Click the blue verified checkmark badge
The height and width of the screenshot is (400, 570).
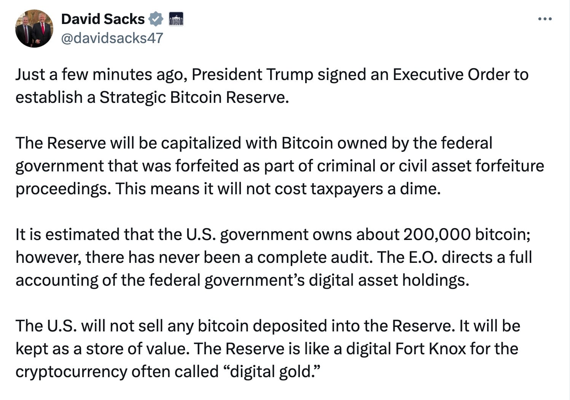pos(156,19)
